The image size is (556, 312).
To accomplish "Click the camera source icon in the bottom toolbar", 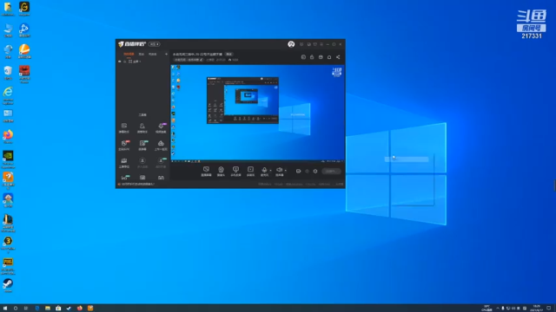I will [221, 170].
